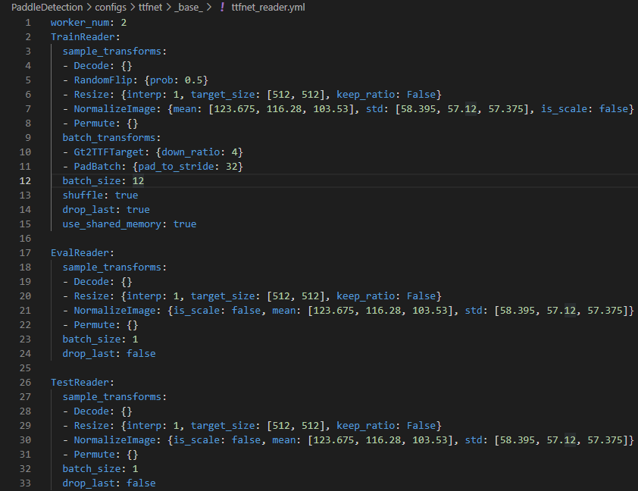Viewport: 638px width, 491px height.
Task: Click line number 12 in the gutter
Action: point(25,180)
